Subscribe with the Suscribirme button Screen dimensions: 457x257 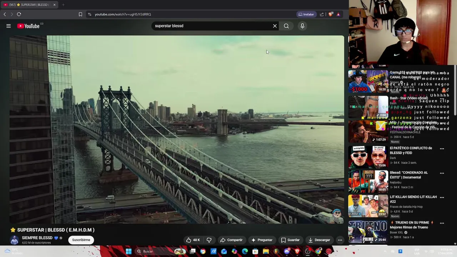tap(81, 240)
